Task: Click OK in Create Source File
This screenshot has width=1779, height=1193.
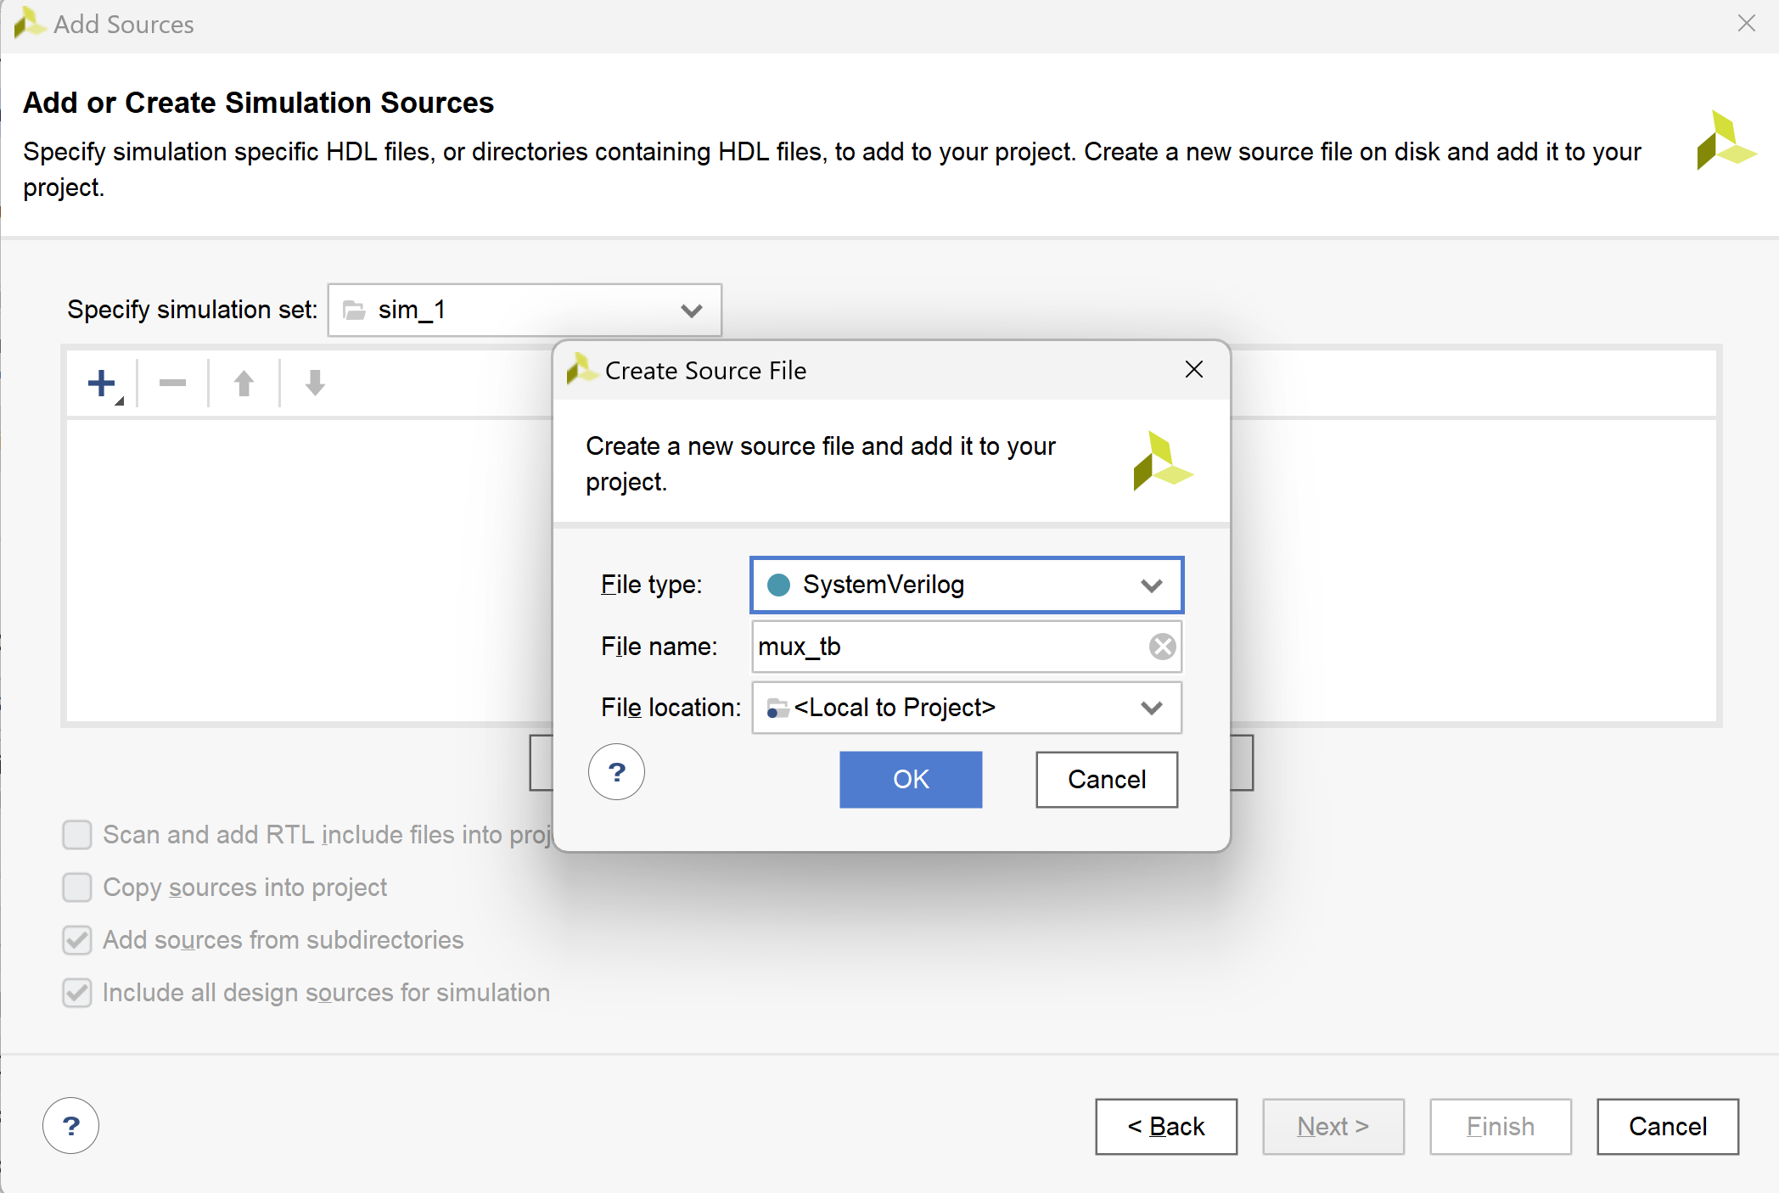Action: [911, 780]
